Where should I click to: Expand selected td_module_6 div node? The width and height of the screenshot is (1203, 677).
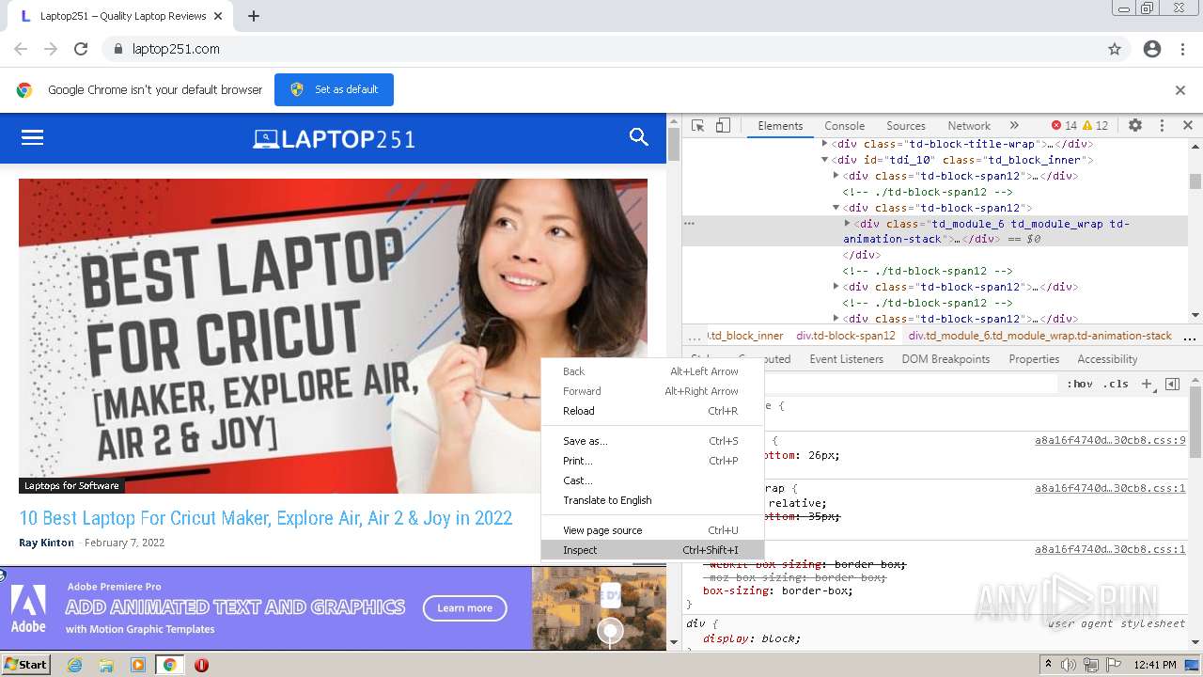pyautogui.click(x=847, y=224)
